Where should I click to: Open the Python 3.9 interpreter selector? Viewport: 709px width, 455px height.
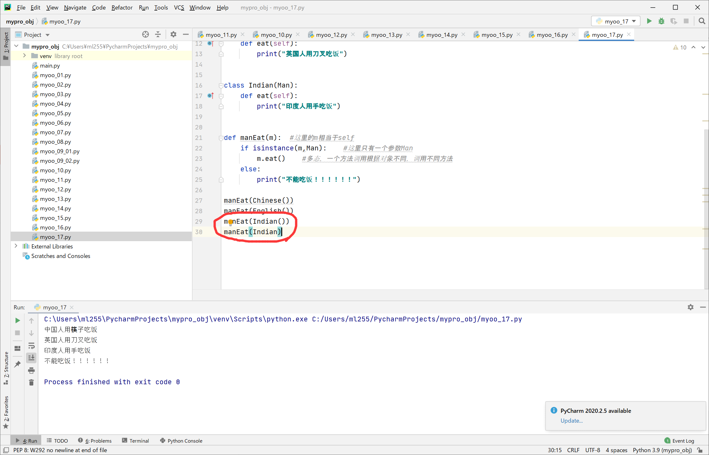pyautogui.click(x=662, y=450)
